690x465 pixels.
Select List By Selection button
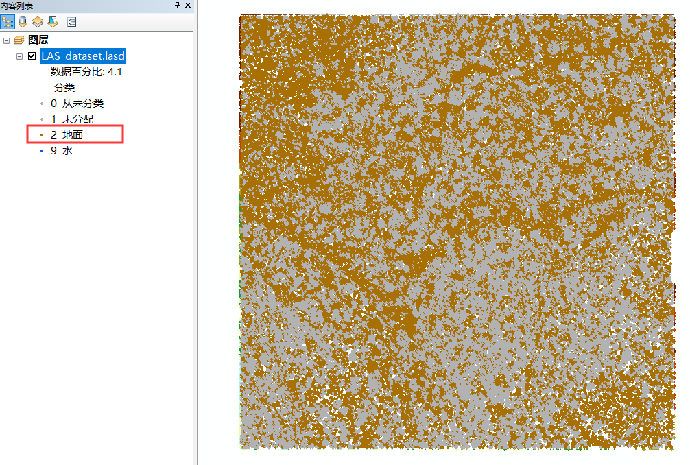click(53, 21)
